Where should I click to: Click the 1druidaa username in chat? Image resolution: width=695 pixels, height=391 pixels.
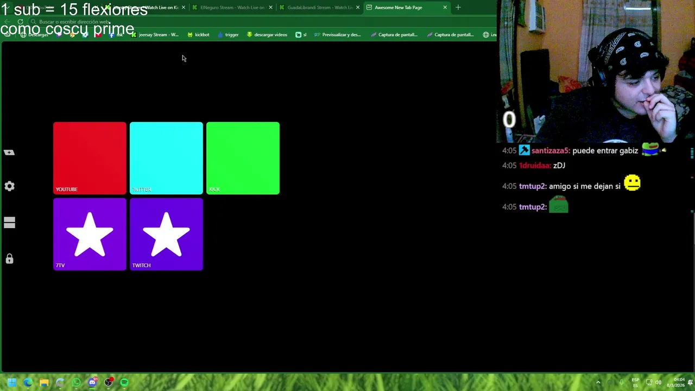[x=534, y=166]
